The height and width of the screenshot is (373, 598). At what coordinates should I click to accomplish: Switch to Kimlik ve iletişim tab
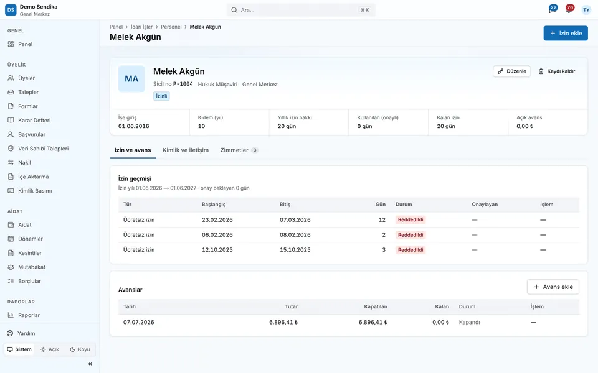tap(186, 150)
